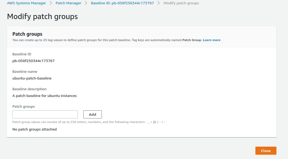Click the Patch groups label above the input
The height and width of the screenshot is (159, 288).
tap(23, 106)
